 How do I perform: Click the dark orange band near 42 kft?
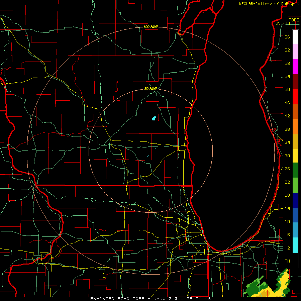(295, 111)
